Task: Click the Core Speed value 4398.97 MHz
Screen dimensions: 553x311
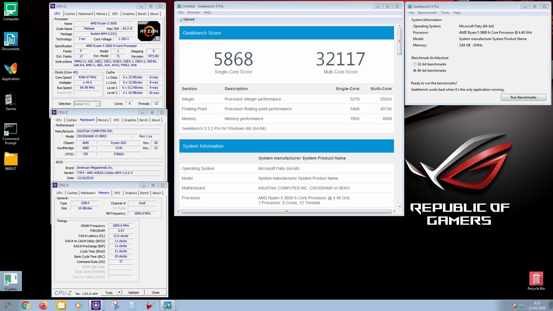Action: [88, 77]
